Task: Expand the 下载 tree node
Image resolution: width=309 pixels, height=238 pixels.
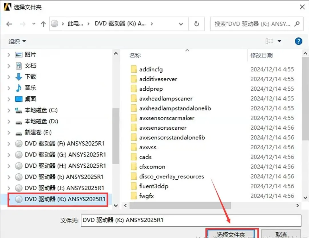Action: point(9,77)
